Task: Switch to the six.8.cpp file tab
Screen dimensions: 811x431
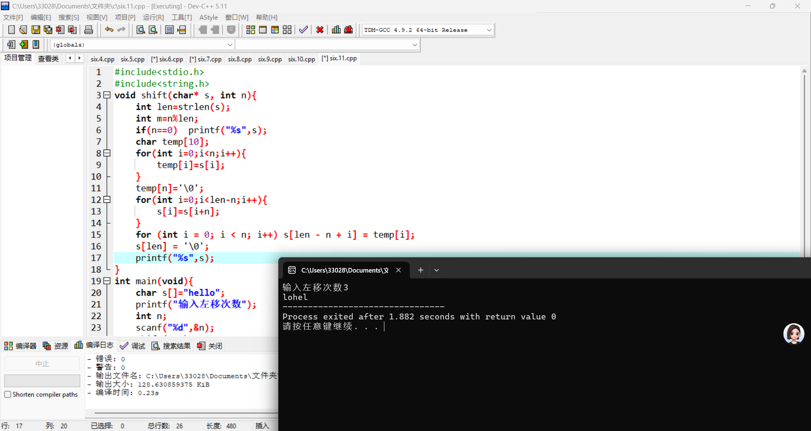Action: pyautogui.click(x=240, y=59)
